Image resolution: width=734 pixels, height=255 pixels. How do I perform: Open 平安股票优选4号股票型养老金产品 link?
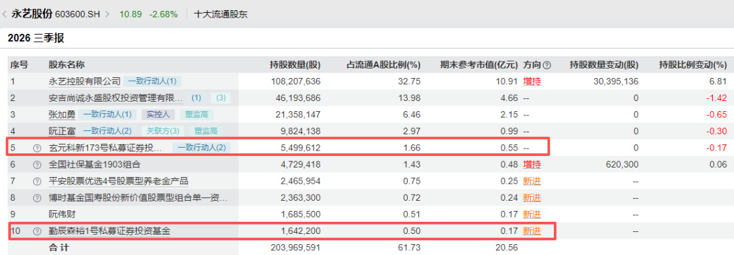[118, 181]
